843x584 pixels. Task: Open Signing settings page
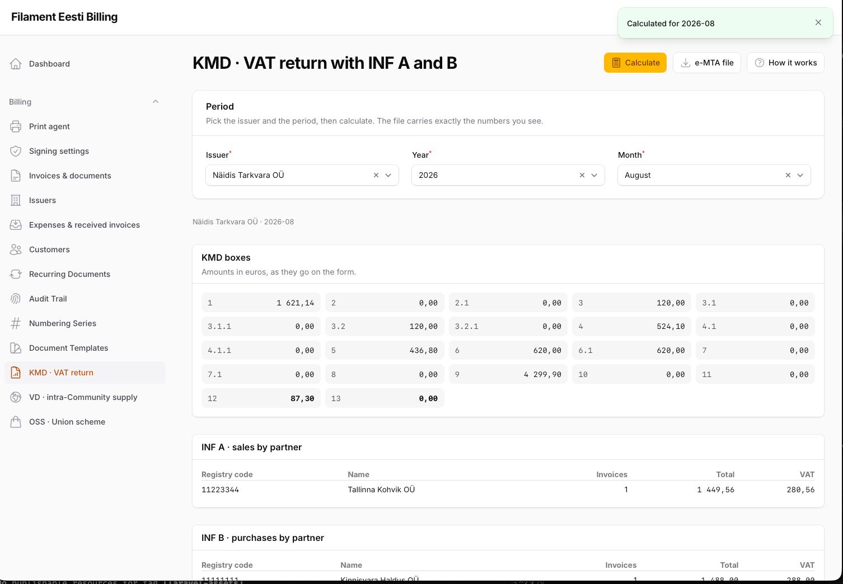point(85,151)
